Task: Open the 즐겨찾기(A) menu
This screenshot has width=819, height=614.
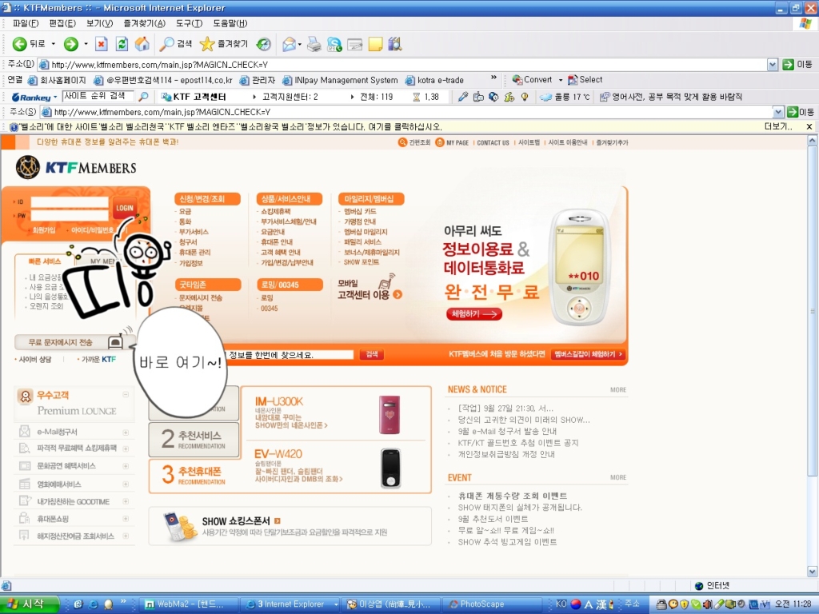Action: pos(144,23)
